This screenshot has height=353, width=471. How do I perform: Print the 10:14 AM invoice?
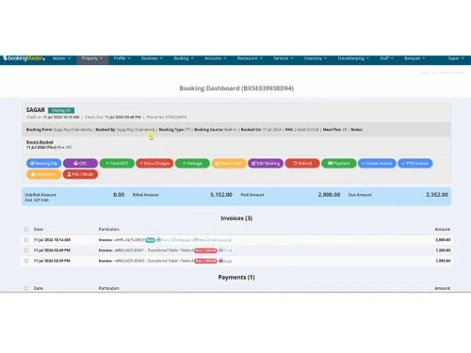(x=163, y=240)
